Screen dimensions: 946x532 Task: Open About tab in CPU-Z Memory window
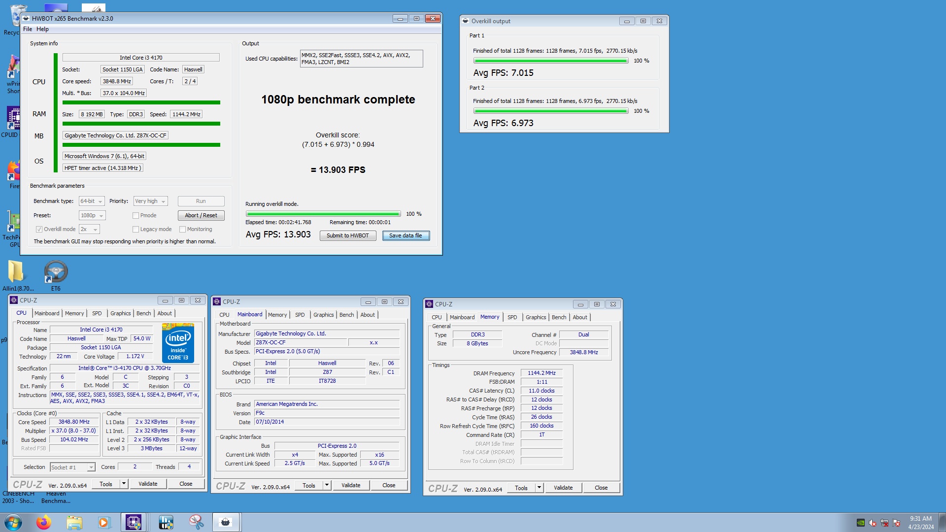[580, 317]
